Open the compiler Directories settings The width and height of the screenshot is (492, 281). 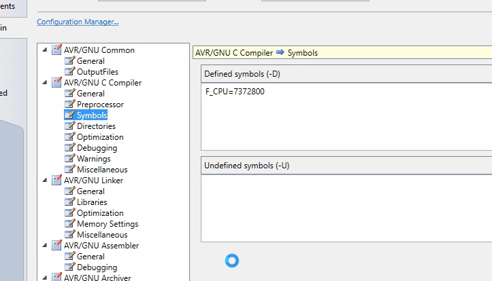tap(96, 126)
